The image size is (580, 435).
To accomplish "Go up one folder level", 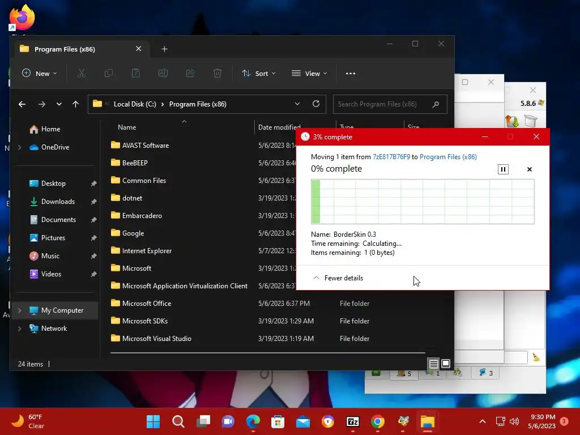I will tap(75, 104).
